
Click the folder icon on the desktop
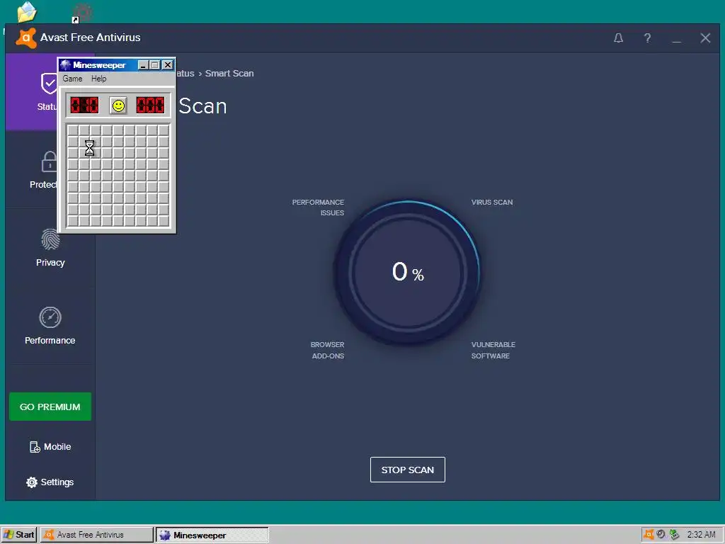coord(26,11)
